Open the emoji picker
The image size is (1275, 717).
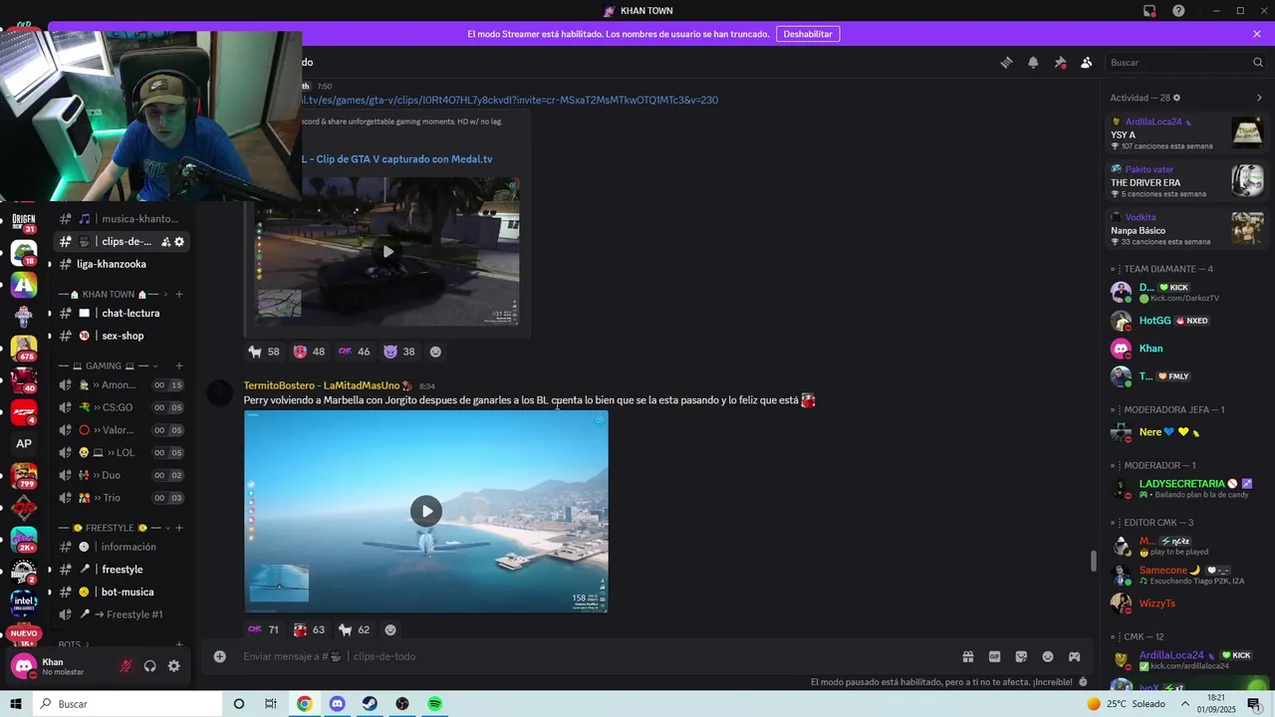click(1048, 656)
